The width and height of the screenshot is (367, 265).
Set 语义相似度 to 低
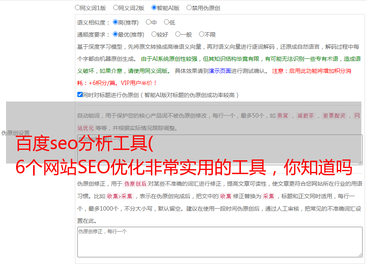pos(166,23)
